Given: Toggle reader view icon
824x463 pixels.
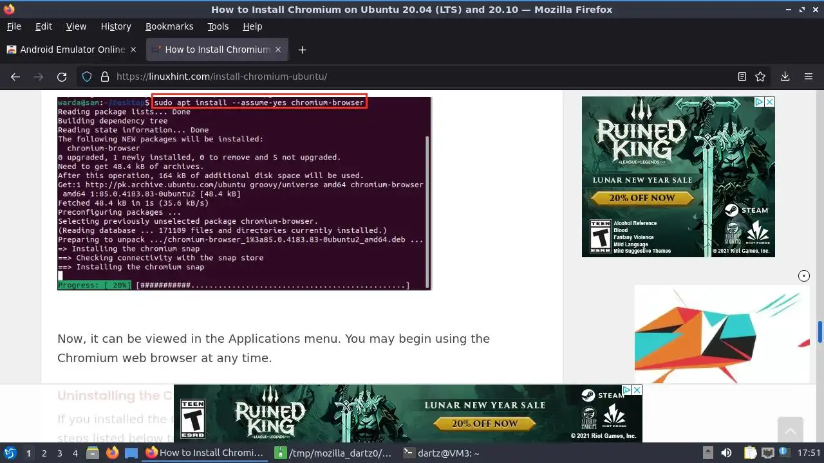Looking at the screenshot, I should tap(742, 77).
